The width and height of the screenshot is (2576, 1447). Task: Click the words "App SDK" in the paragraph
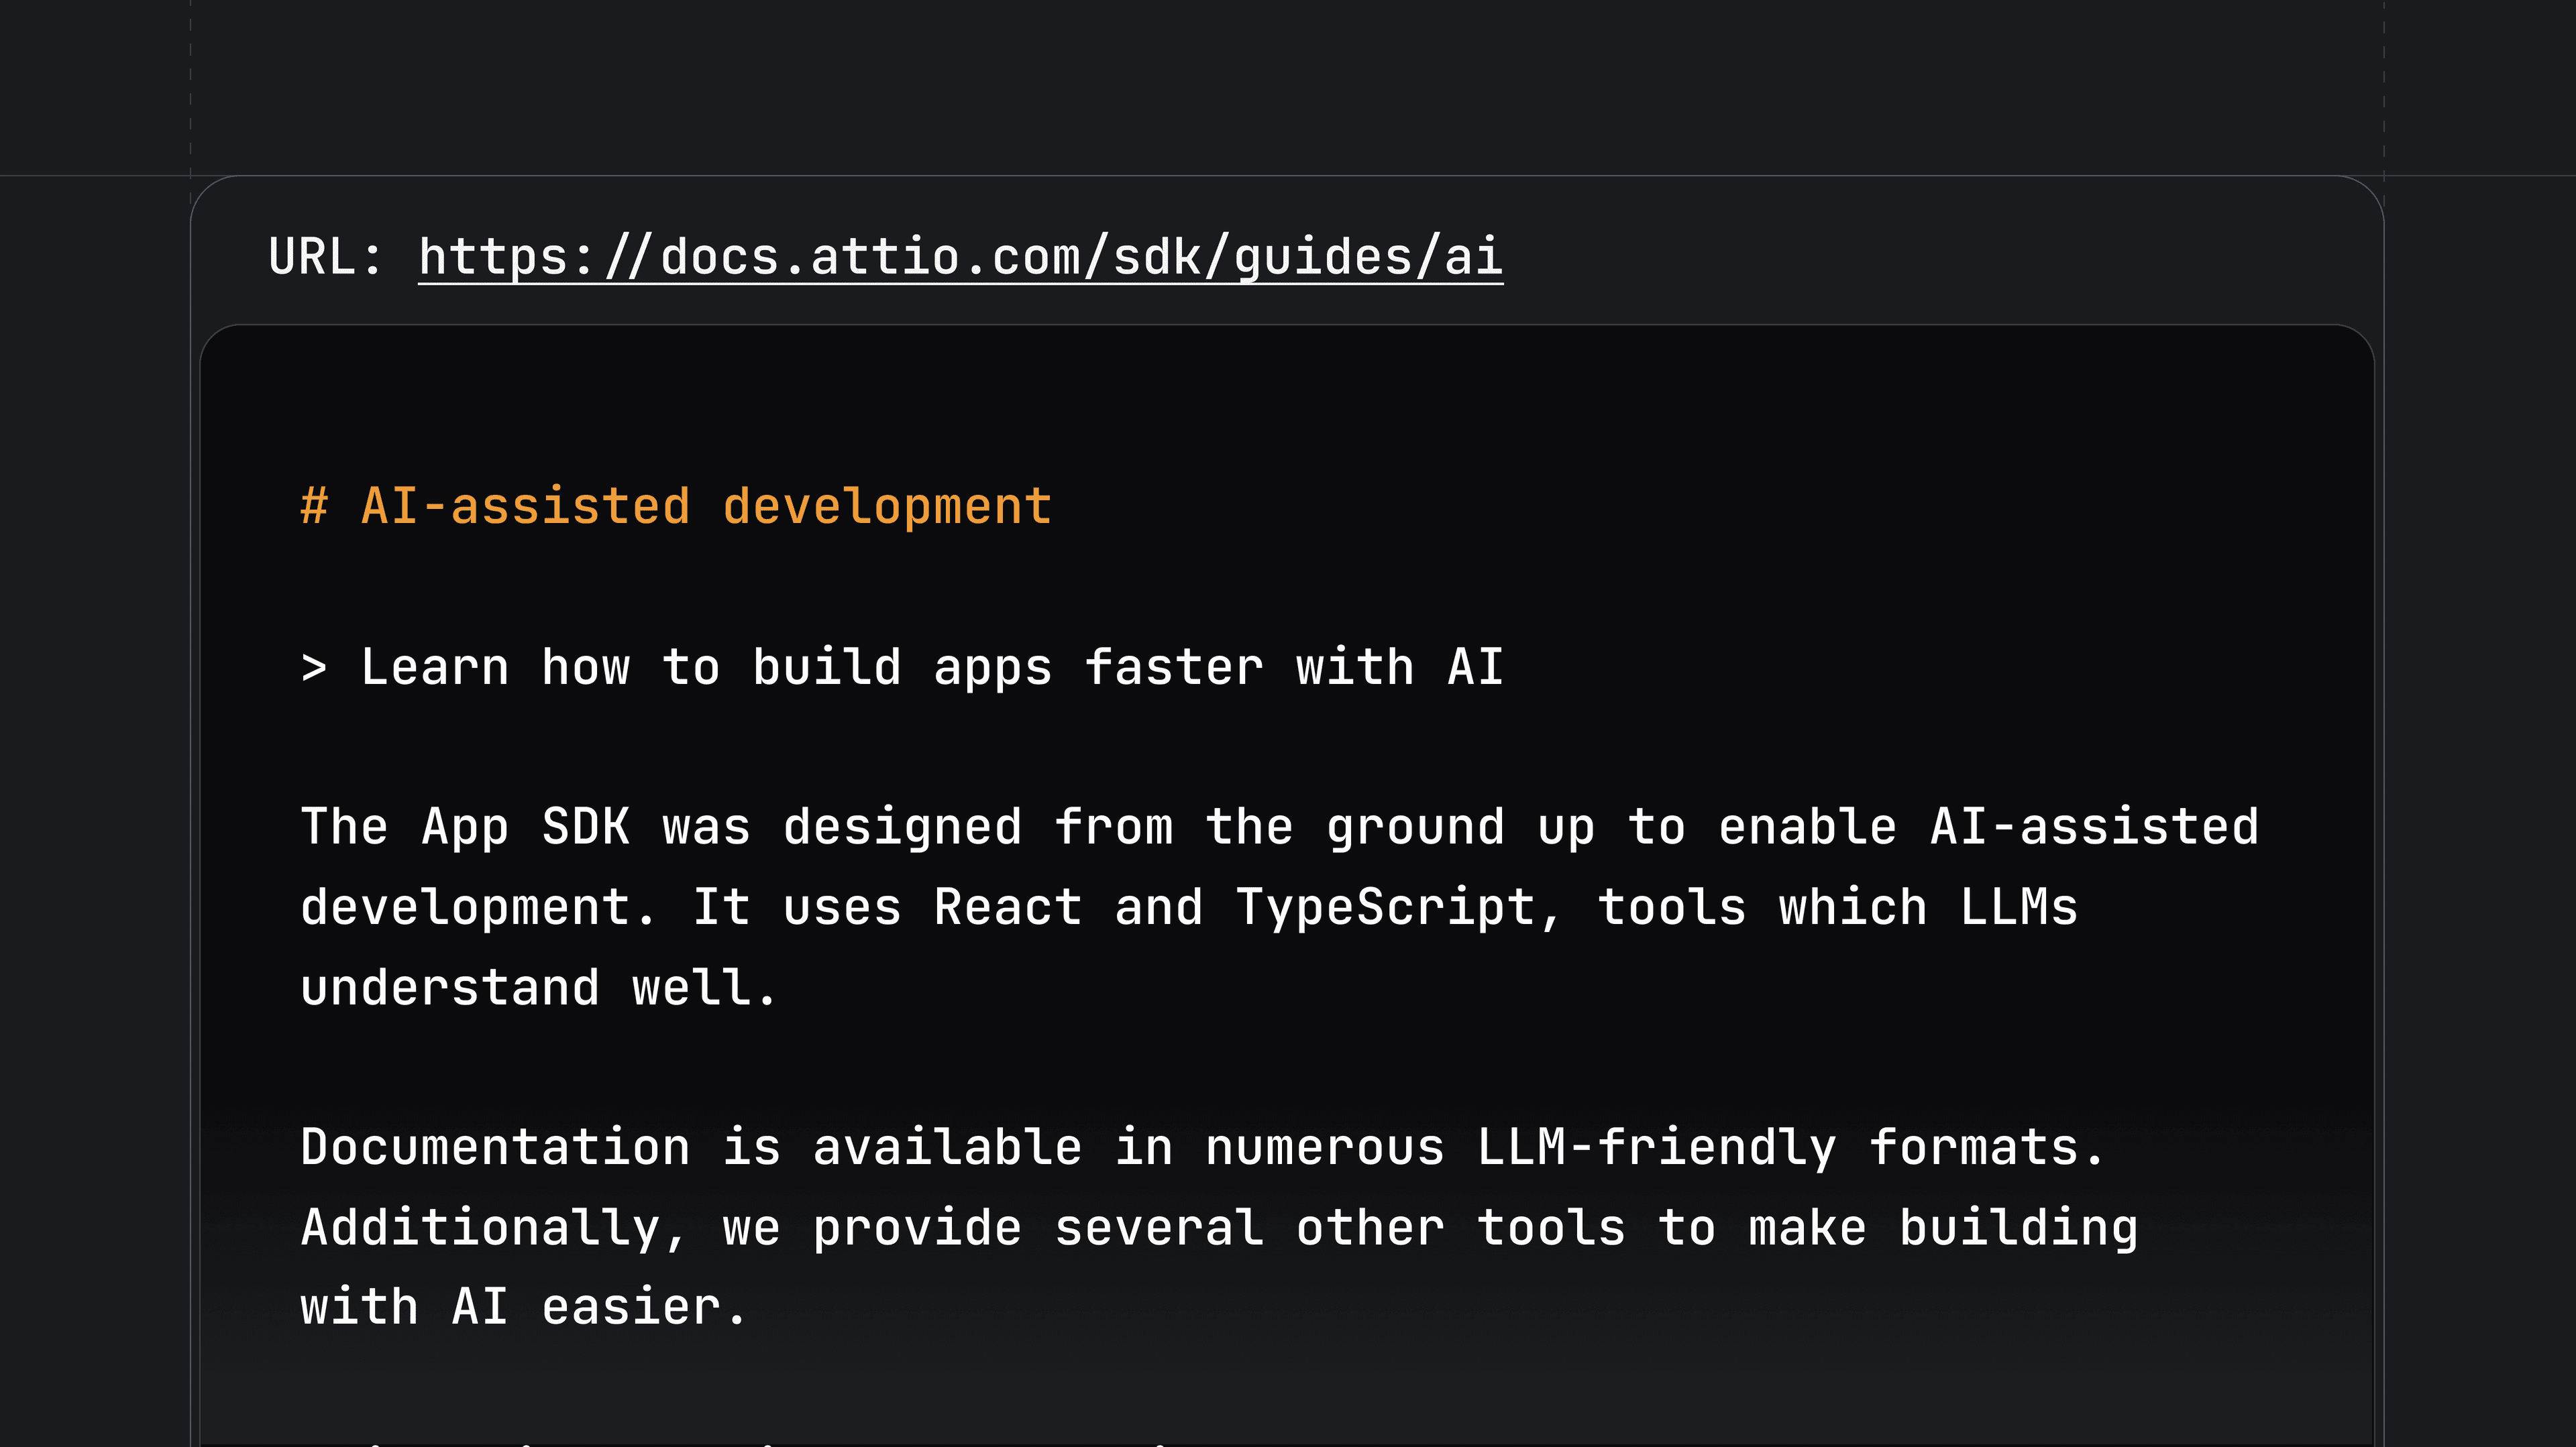[x=525, y=827]
